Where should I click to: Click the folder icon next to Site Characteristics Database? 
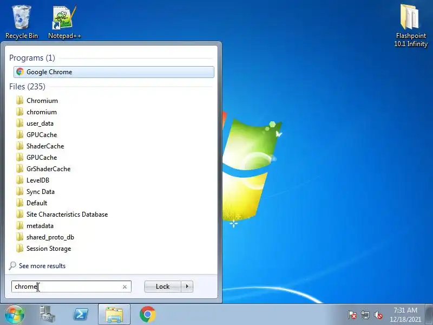pyautogui.click(x=20, y=214)
